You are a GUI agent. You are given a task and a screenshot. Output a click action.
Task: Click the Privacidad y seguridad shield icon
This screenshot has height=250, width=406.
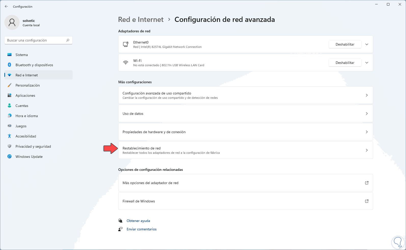[x=9, y=146]
